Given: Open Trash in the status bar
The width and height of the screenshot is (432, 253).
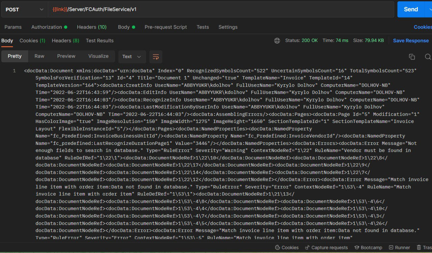Looking at the screenshot, I should 424,248.
